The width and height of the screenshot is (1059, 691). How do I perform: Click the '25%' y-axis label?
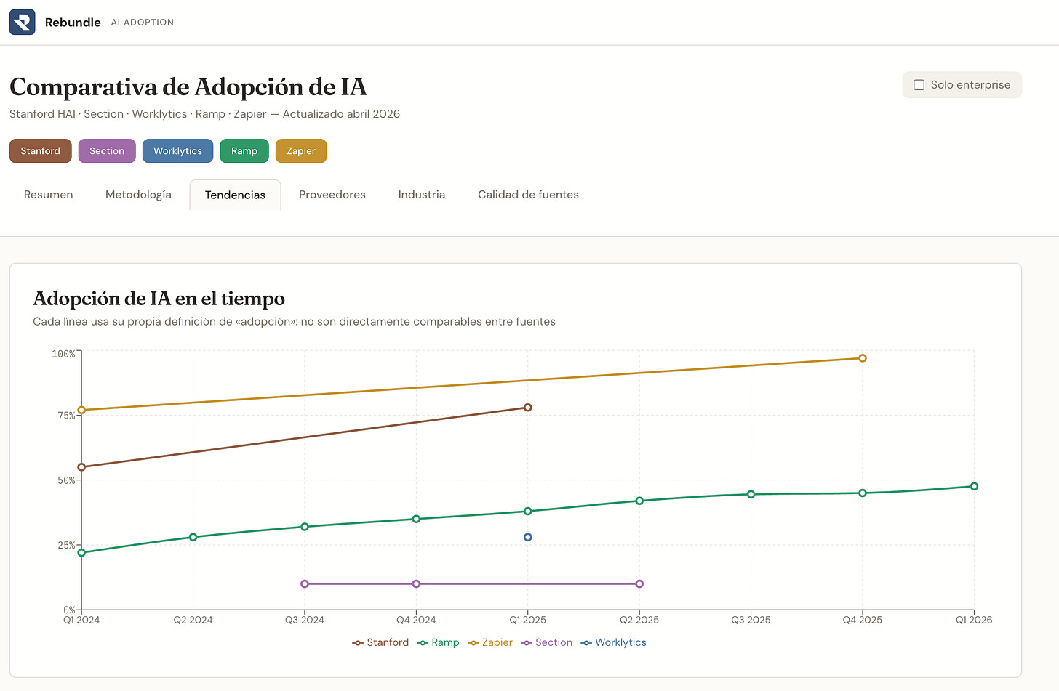coord(66,546)
